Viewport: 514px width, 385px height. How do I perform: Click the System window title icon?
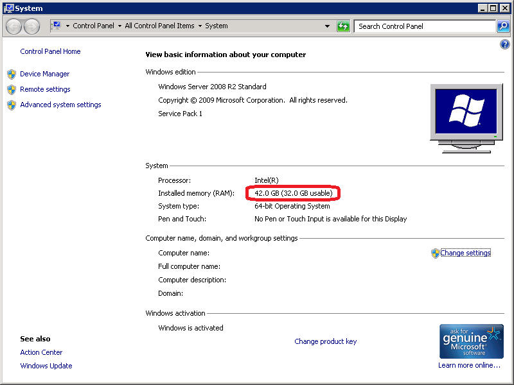click(9, 8)
